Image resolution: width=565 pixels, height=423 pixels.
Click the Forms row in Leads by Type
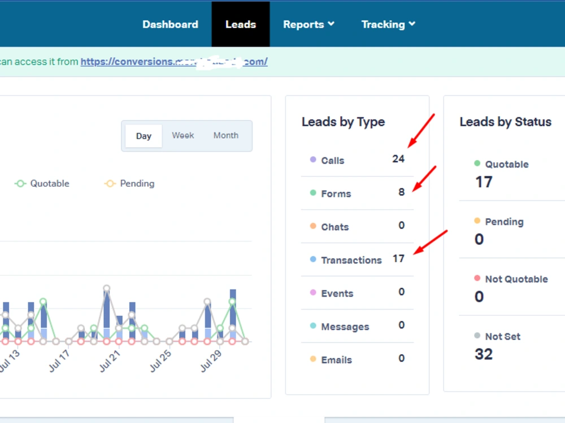(357, 193)
